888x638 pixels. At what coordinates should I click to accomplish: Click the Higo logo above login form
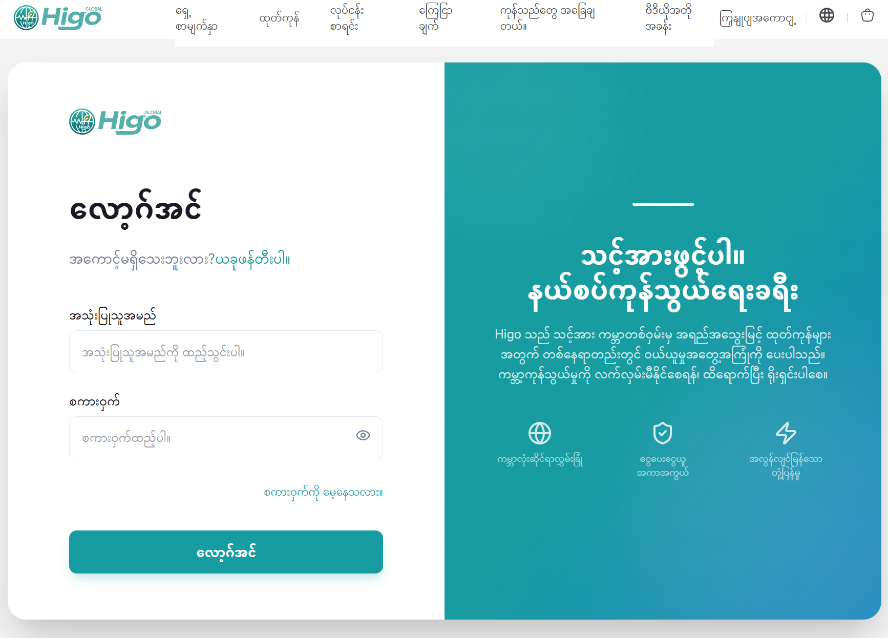point(116,122)
